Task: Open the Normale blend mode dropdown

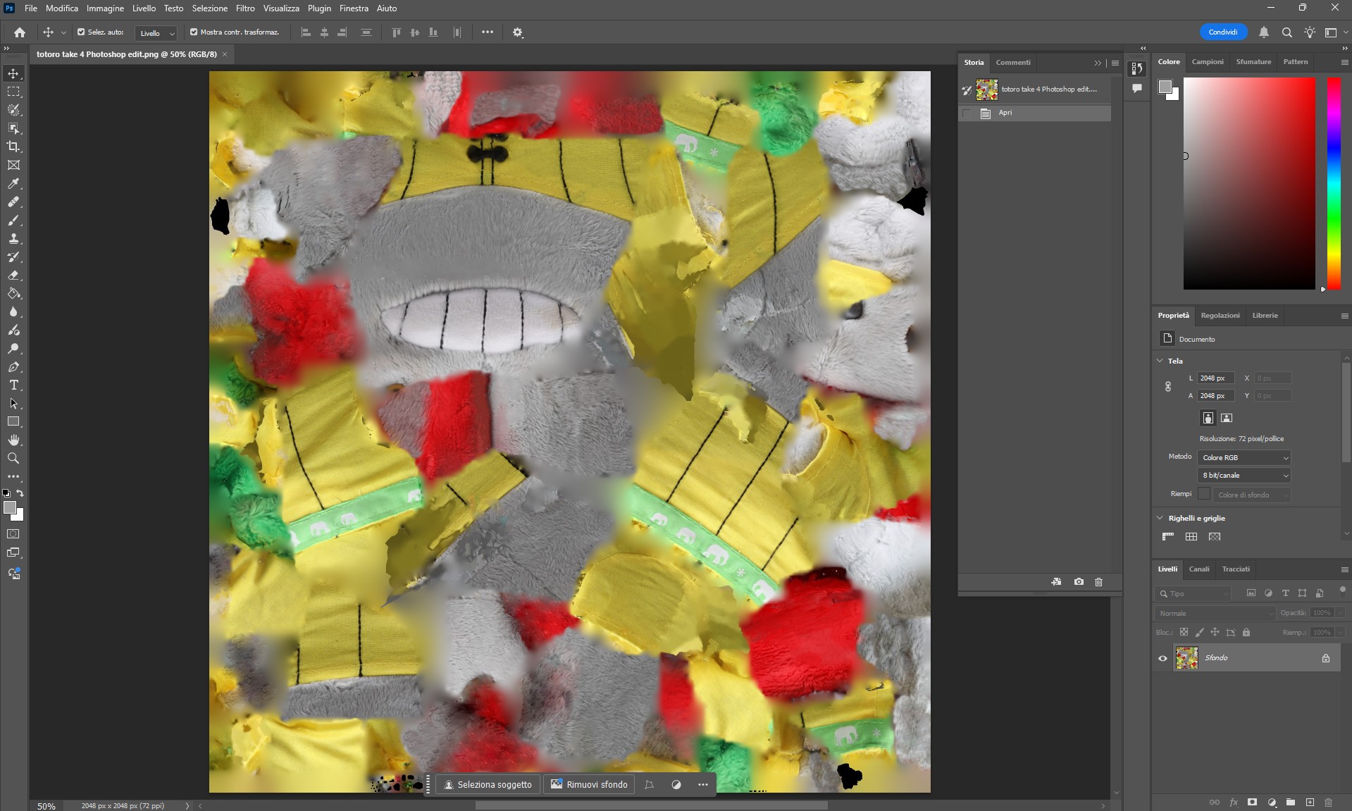Action: click(1215, 613)
